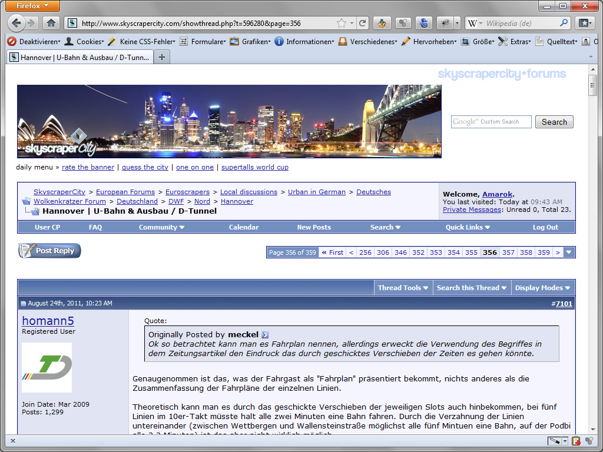Open the Community navbar menu
Screen dimensions: 603x452
(161, 227)
